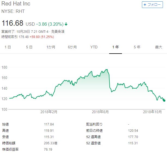
Task: Click the 2018年2月 axis label
Action: tap(49, 112)
